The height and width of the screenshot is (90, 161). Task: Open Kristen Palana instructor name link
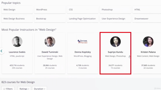148,52
